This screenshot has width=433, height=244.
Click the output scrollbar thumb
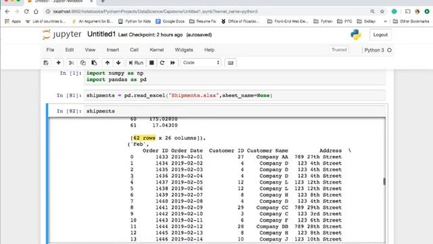point(384,182)
